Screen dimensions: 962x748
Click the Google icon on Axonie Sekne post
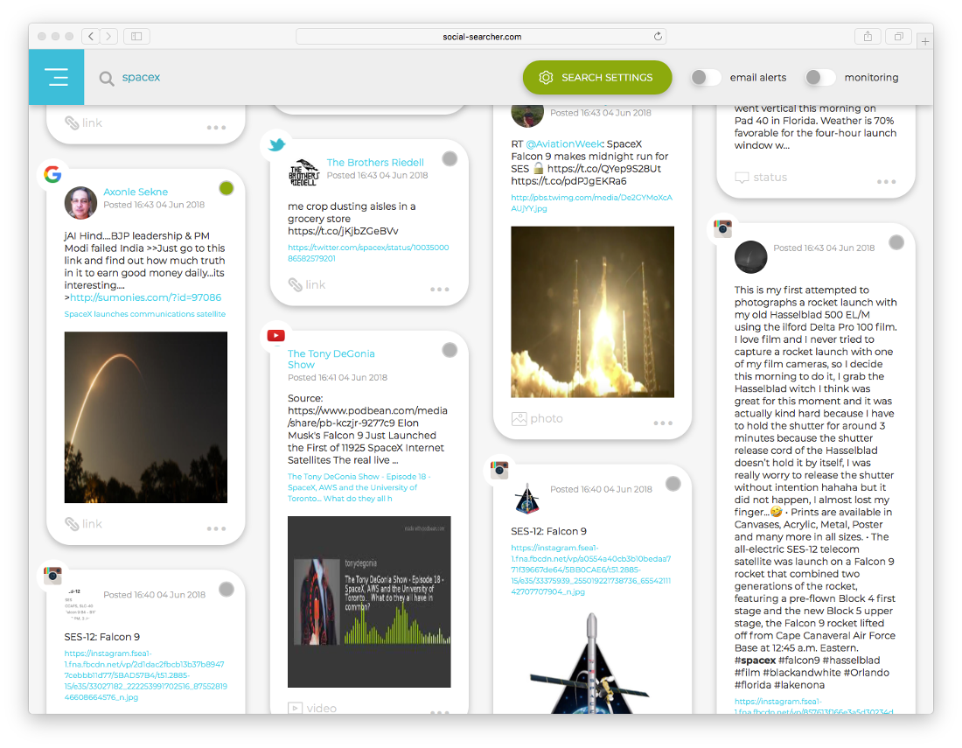(x=52, y=174)
